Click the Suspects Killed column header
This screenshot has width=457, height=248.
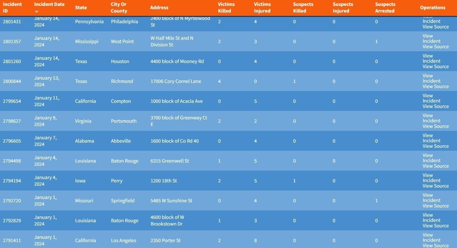pos(303,7)
